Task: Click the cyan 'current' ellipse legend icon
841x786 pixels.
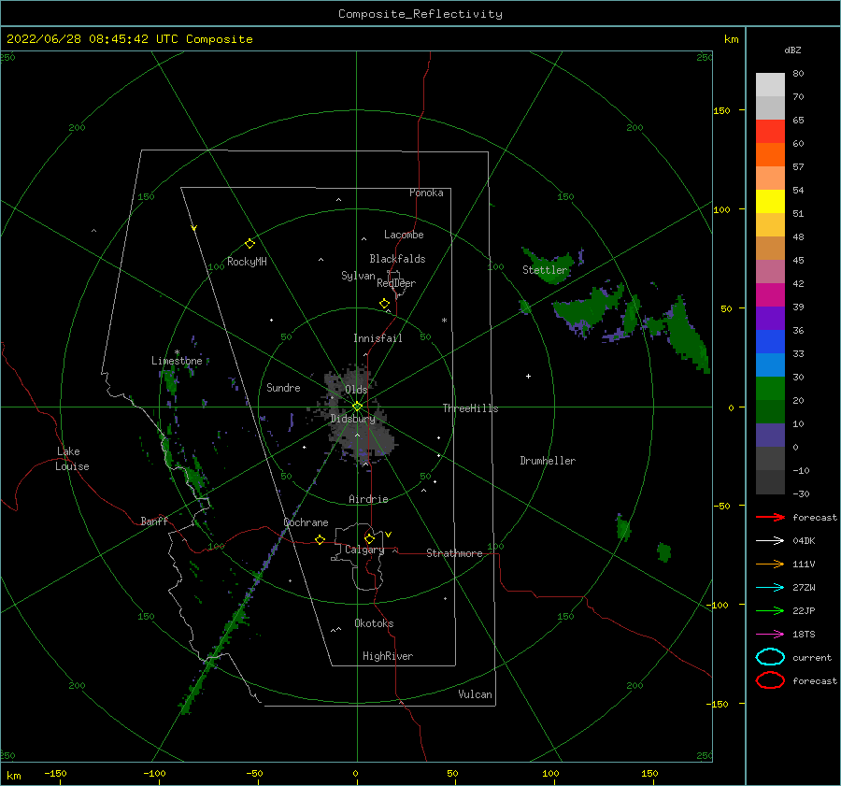Action: pos(770,657)
